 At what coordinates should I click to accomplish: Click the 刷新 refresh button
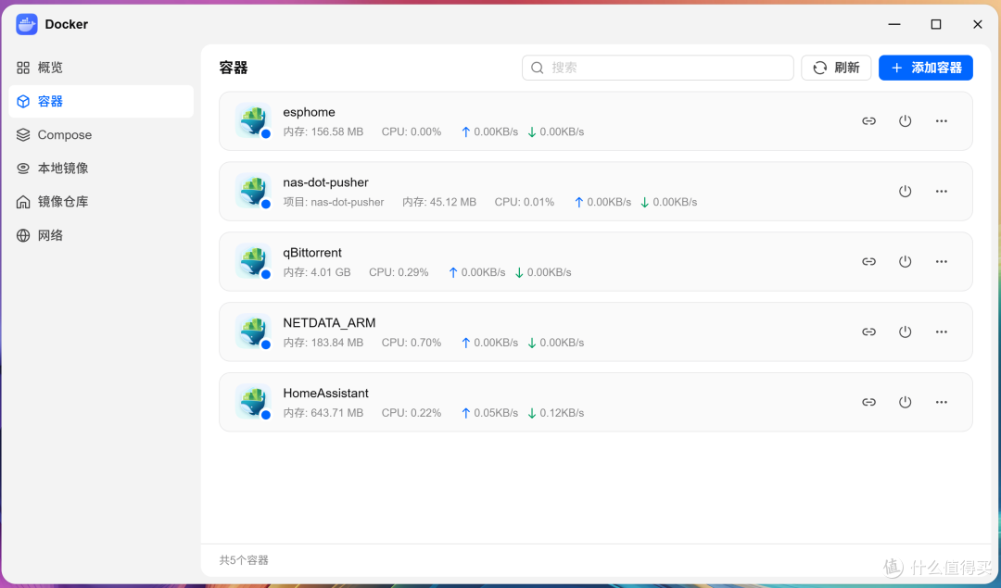point(836,68)
